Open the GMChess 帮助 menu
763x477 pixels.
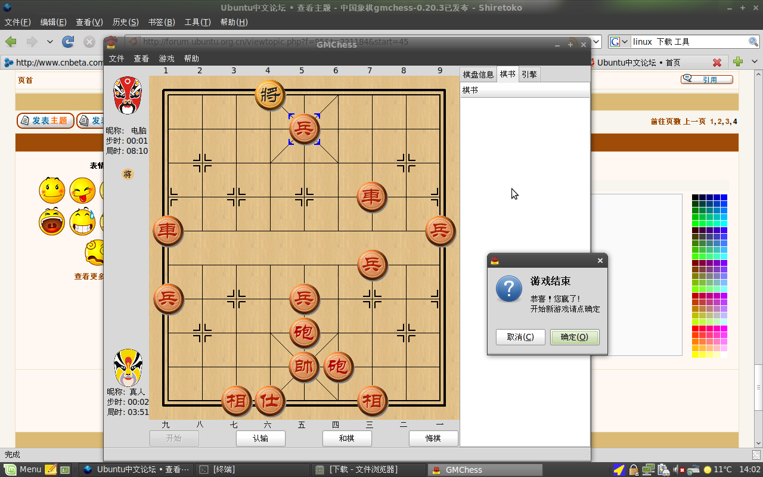[191, 58]
